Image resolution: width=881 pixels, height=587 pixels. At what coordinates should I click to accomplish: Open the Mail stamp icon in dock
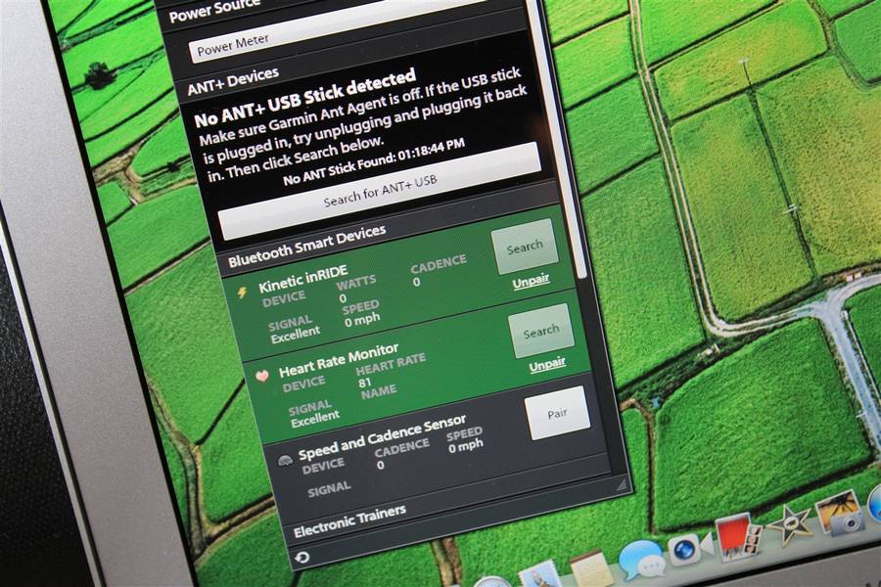539,574
